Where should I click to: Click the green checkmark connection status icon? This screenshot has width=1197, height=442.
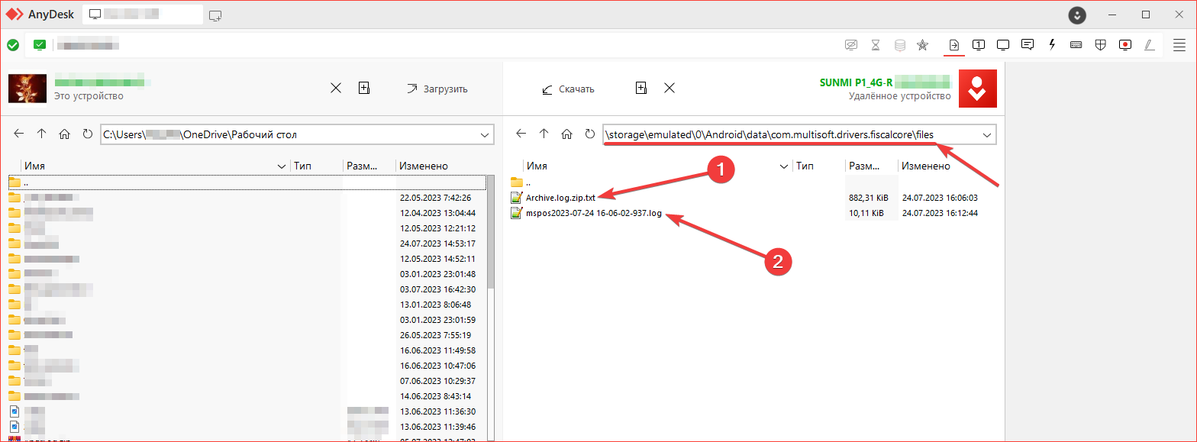click(x=13, y=45)
